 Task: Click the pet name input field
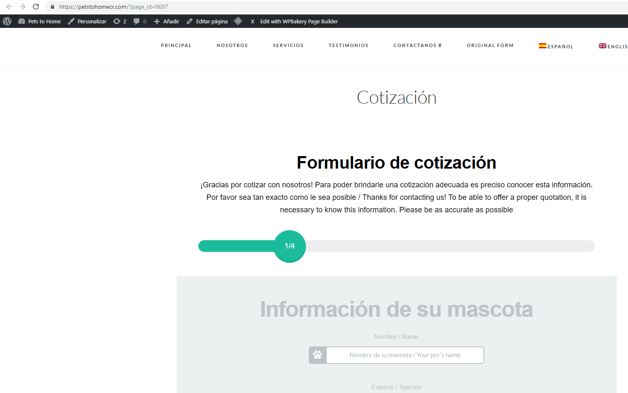[x=405, y=355]
